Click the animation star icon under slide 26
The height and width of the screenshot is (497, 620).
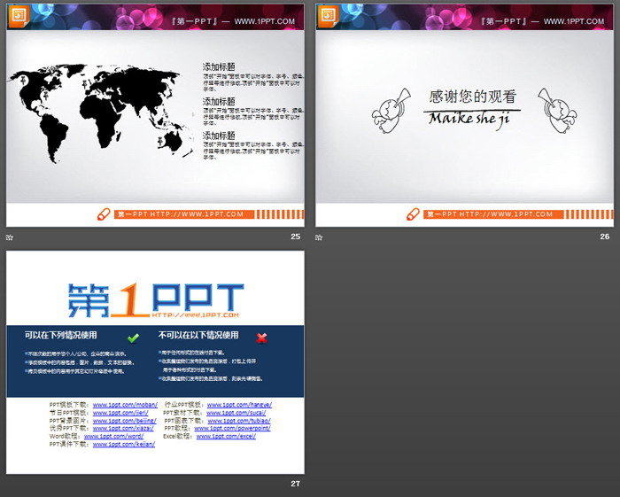coord(319,237)
